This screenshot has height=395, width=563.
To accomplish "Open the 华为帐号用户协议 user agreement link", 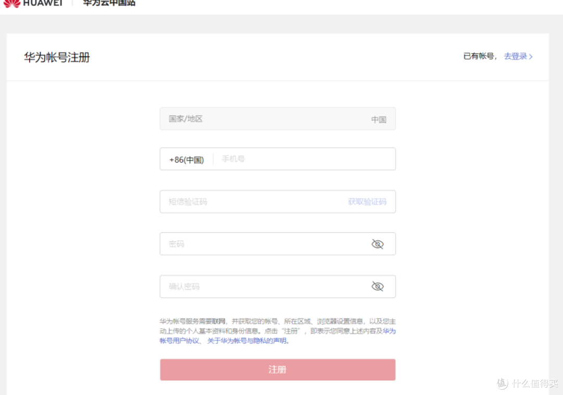I will [x=179, y=341].
